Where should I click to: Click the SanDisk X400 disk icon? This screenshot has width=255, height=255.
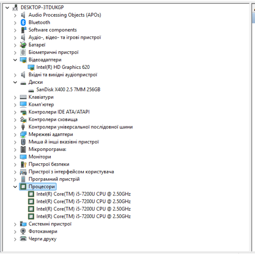(x=31, y=91)
